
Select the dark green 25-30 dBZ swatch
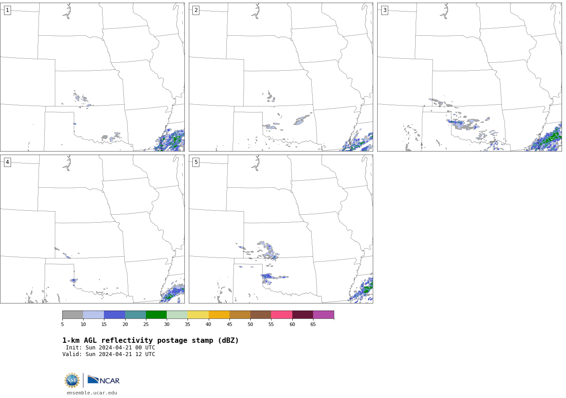(156, 315)
